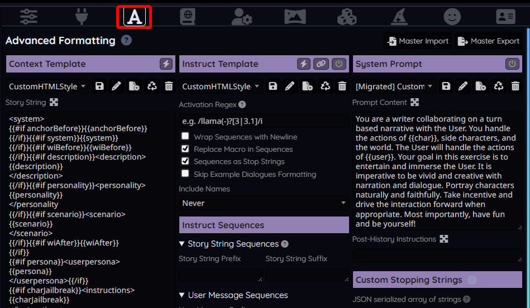This screenshot has width=530, height=308.
Task: Uncheck Replace Macro in Sequences
Action: point(185,148)
